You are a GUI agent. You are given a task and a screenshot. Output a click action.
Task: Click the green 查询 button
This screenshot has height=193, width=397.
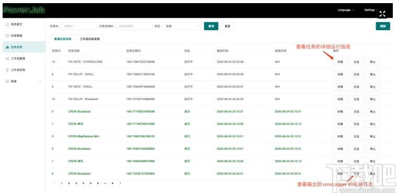click(211, 26)
